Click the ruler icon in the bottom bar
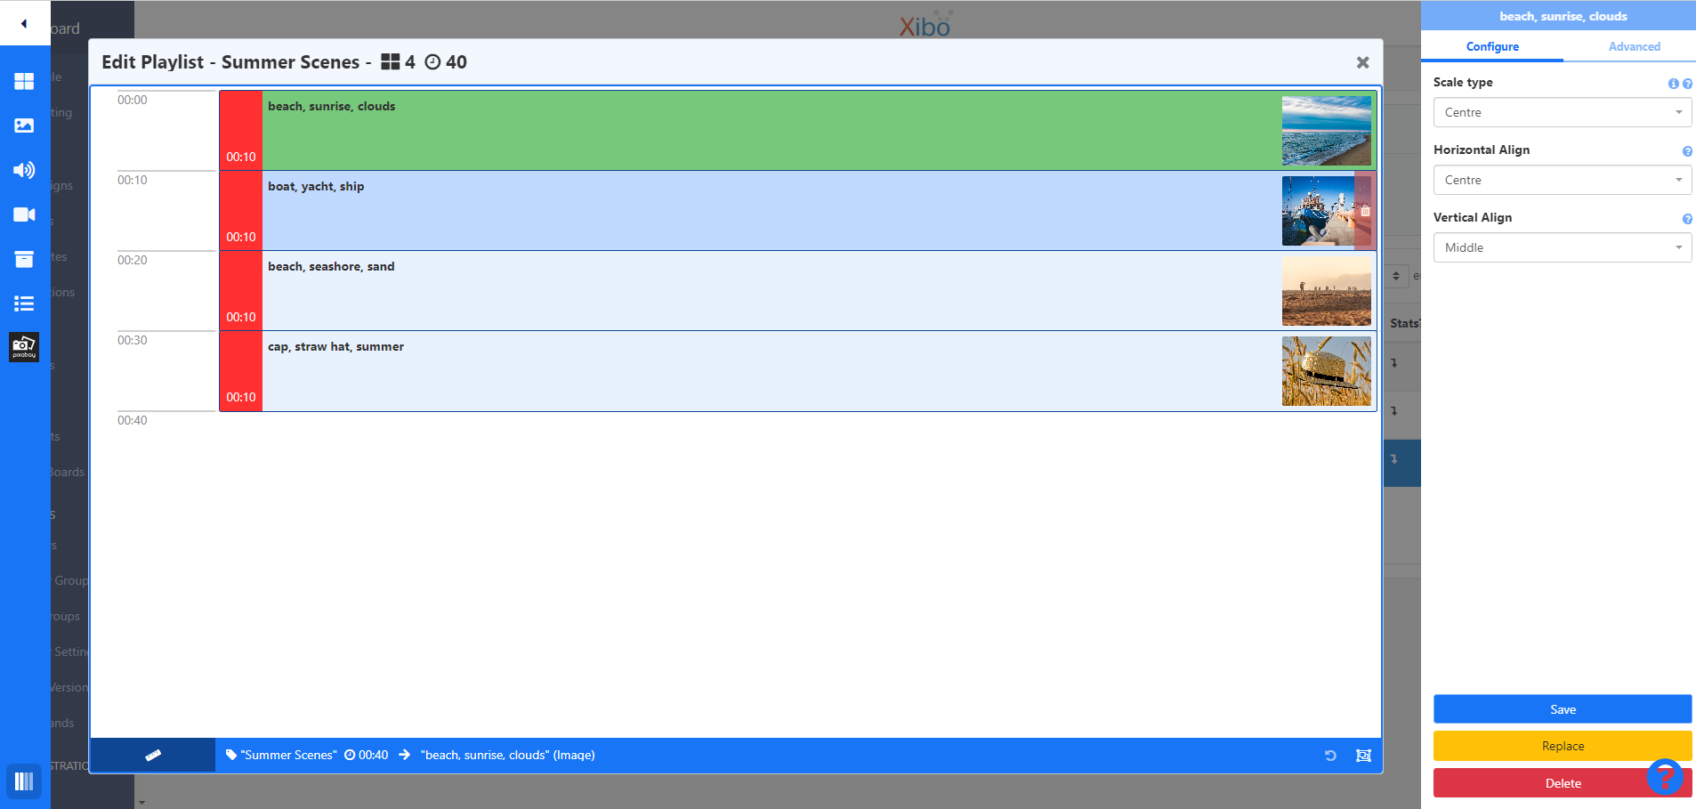 [153, 756]
